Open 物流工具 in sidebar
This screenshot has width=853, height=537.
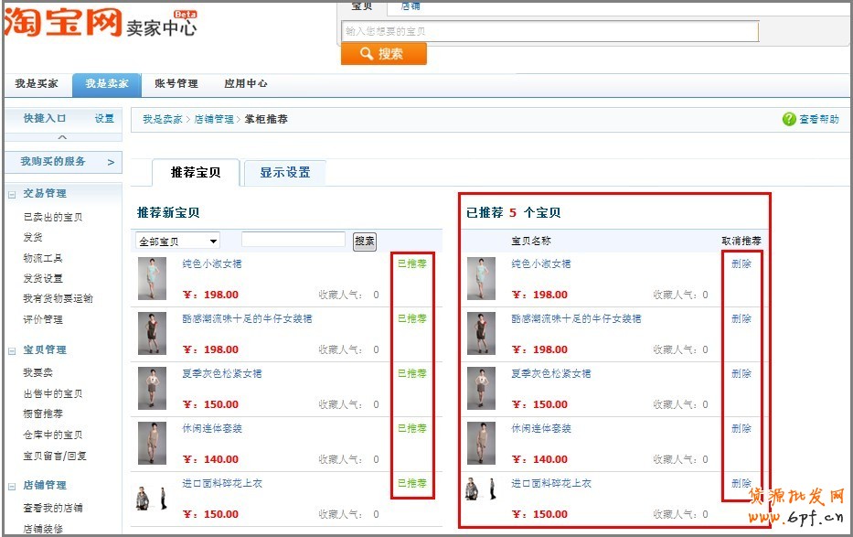tap(42, 258)
